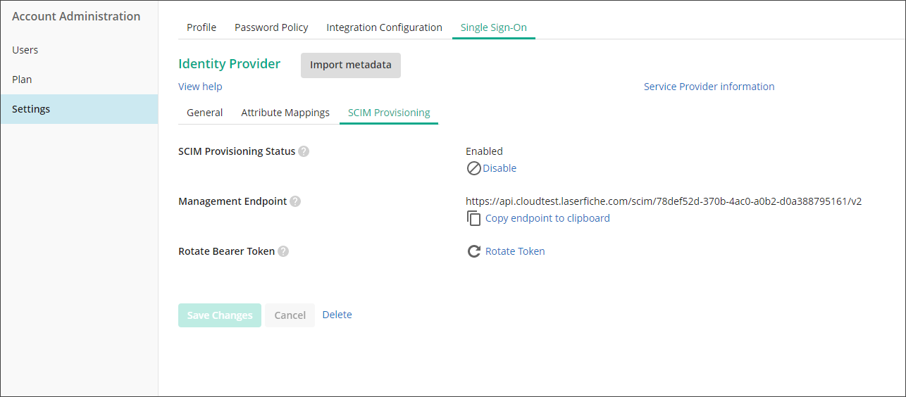Select Settings in the sidebar

[x=79, y=109]
